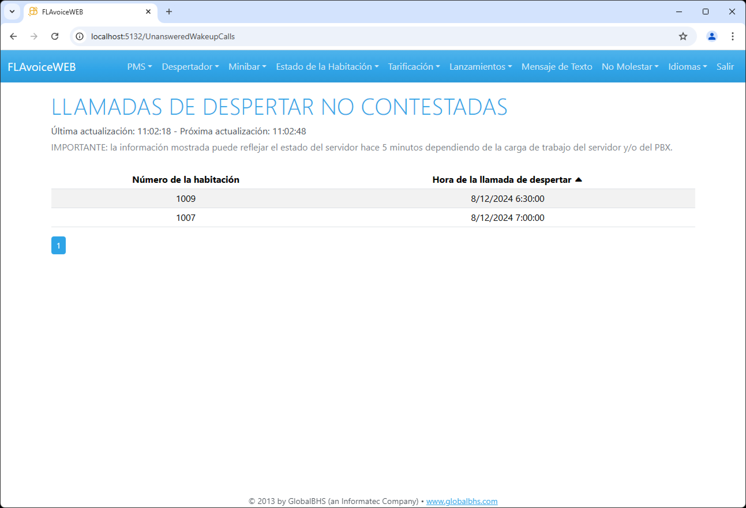Viewport: 746px width, 508px height.
Task: Click the site information icon
Action: tap(80, 36)
